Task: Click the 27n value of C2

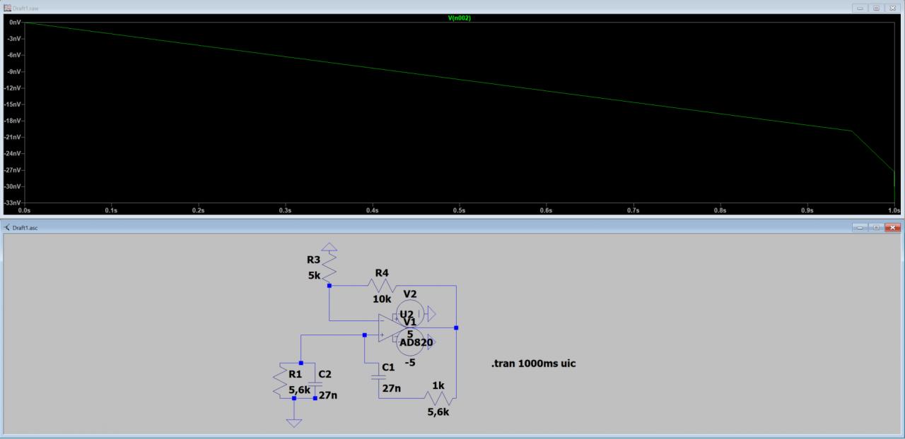Action: pos(327,395)
